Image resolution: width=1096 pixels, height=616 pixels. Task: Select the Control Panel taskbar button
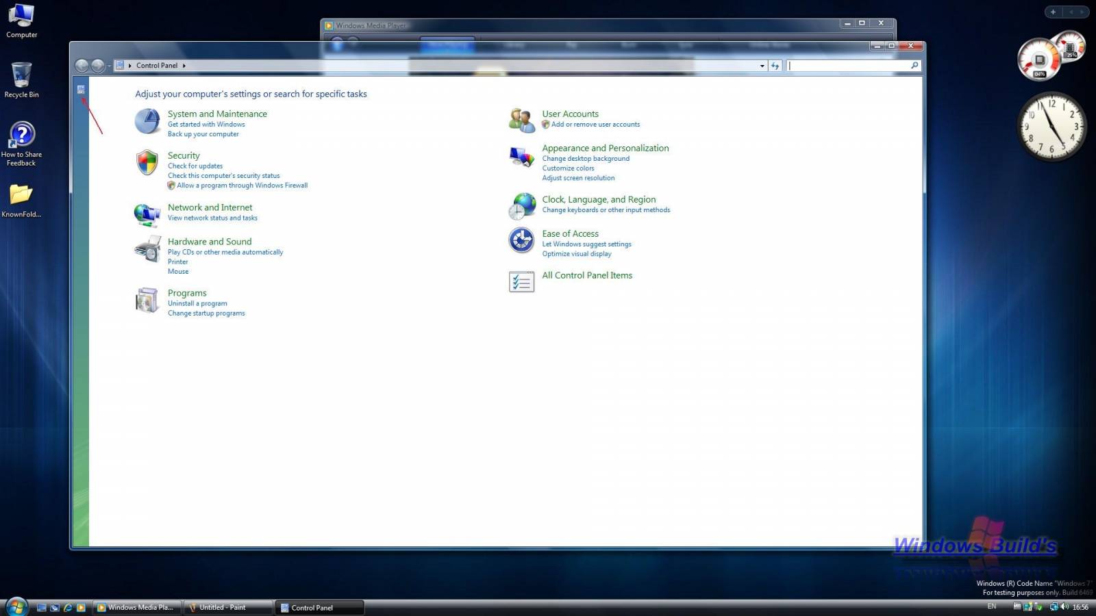point(319,607)
